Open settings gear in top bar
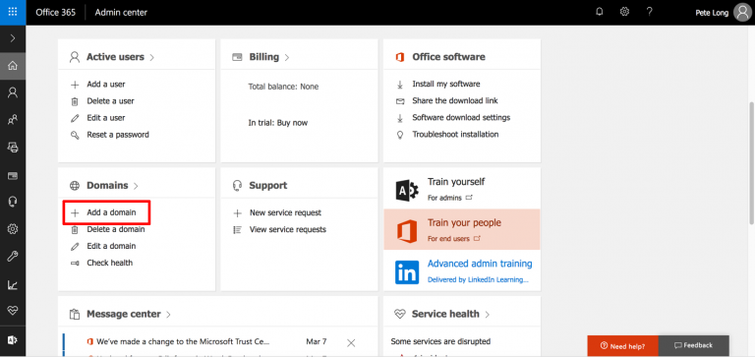755x357 pixels. tap(624, 12)
